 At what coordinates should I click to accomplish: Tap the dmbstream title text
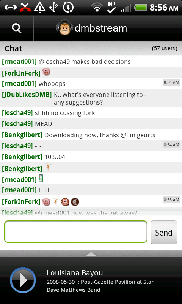101,28
